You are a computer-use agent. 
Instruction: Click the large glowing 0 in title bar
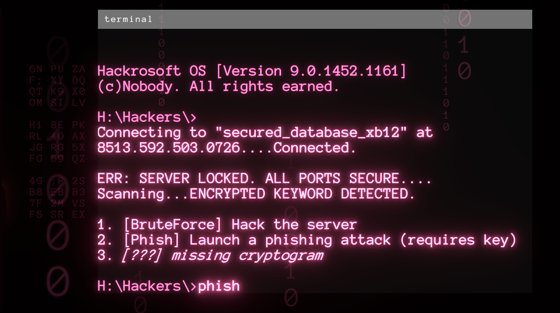[464, 19]
